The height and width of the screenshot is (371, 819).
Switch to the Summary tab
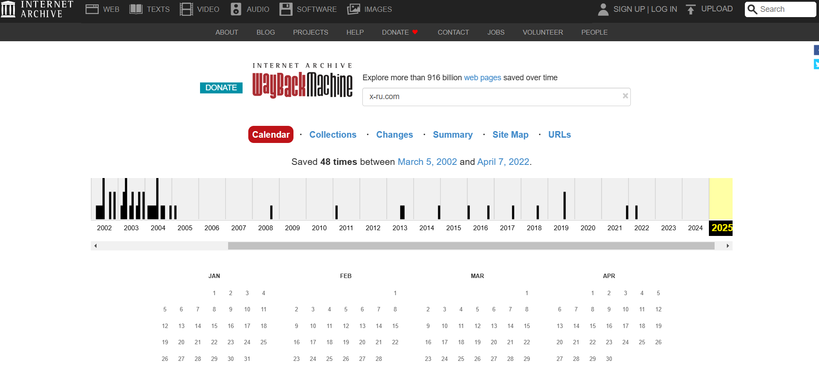tap(453, 135)
